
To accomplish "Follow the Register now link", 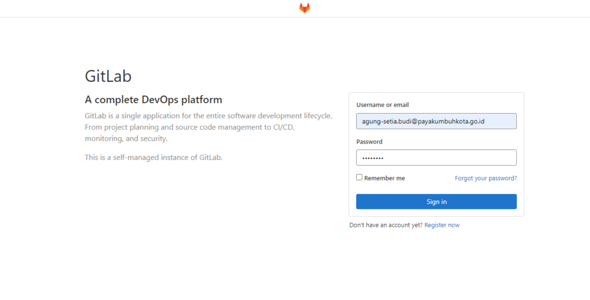I will (442, 225).
